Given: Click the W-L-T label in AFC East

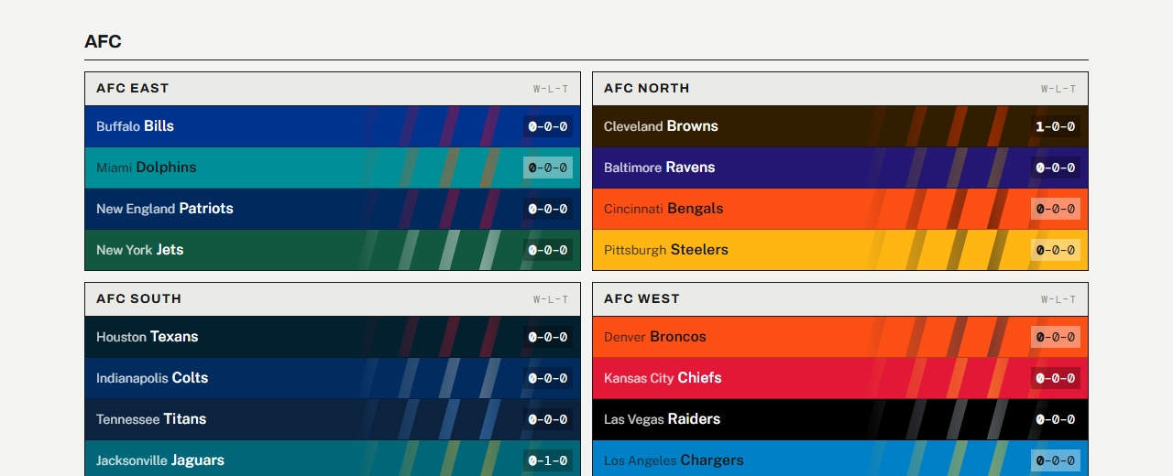Looking at the screenshot, I should click(551, 90).
